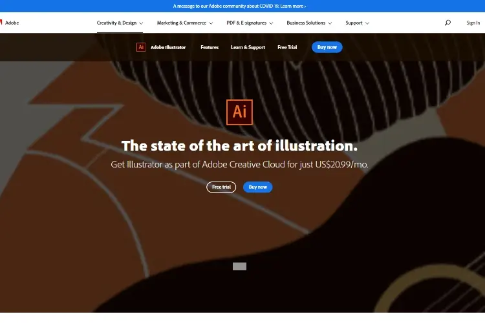Open Learn & Support in subnav
The image size is (485, 323).
tap(248, 47)
